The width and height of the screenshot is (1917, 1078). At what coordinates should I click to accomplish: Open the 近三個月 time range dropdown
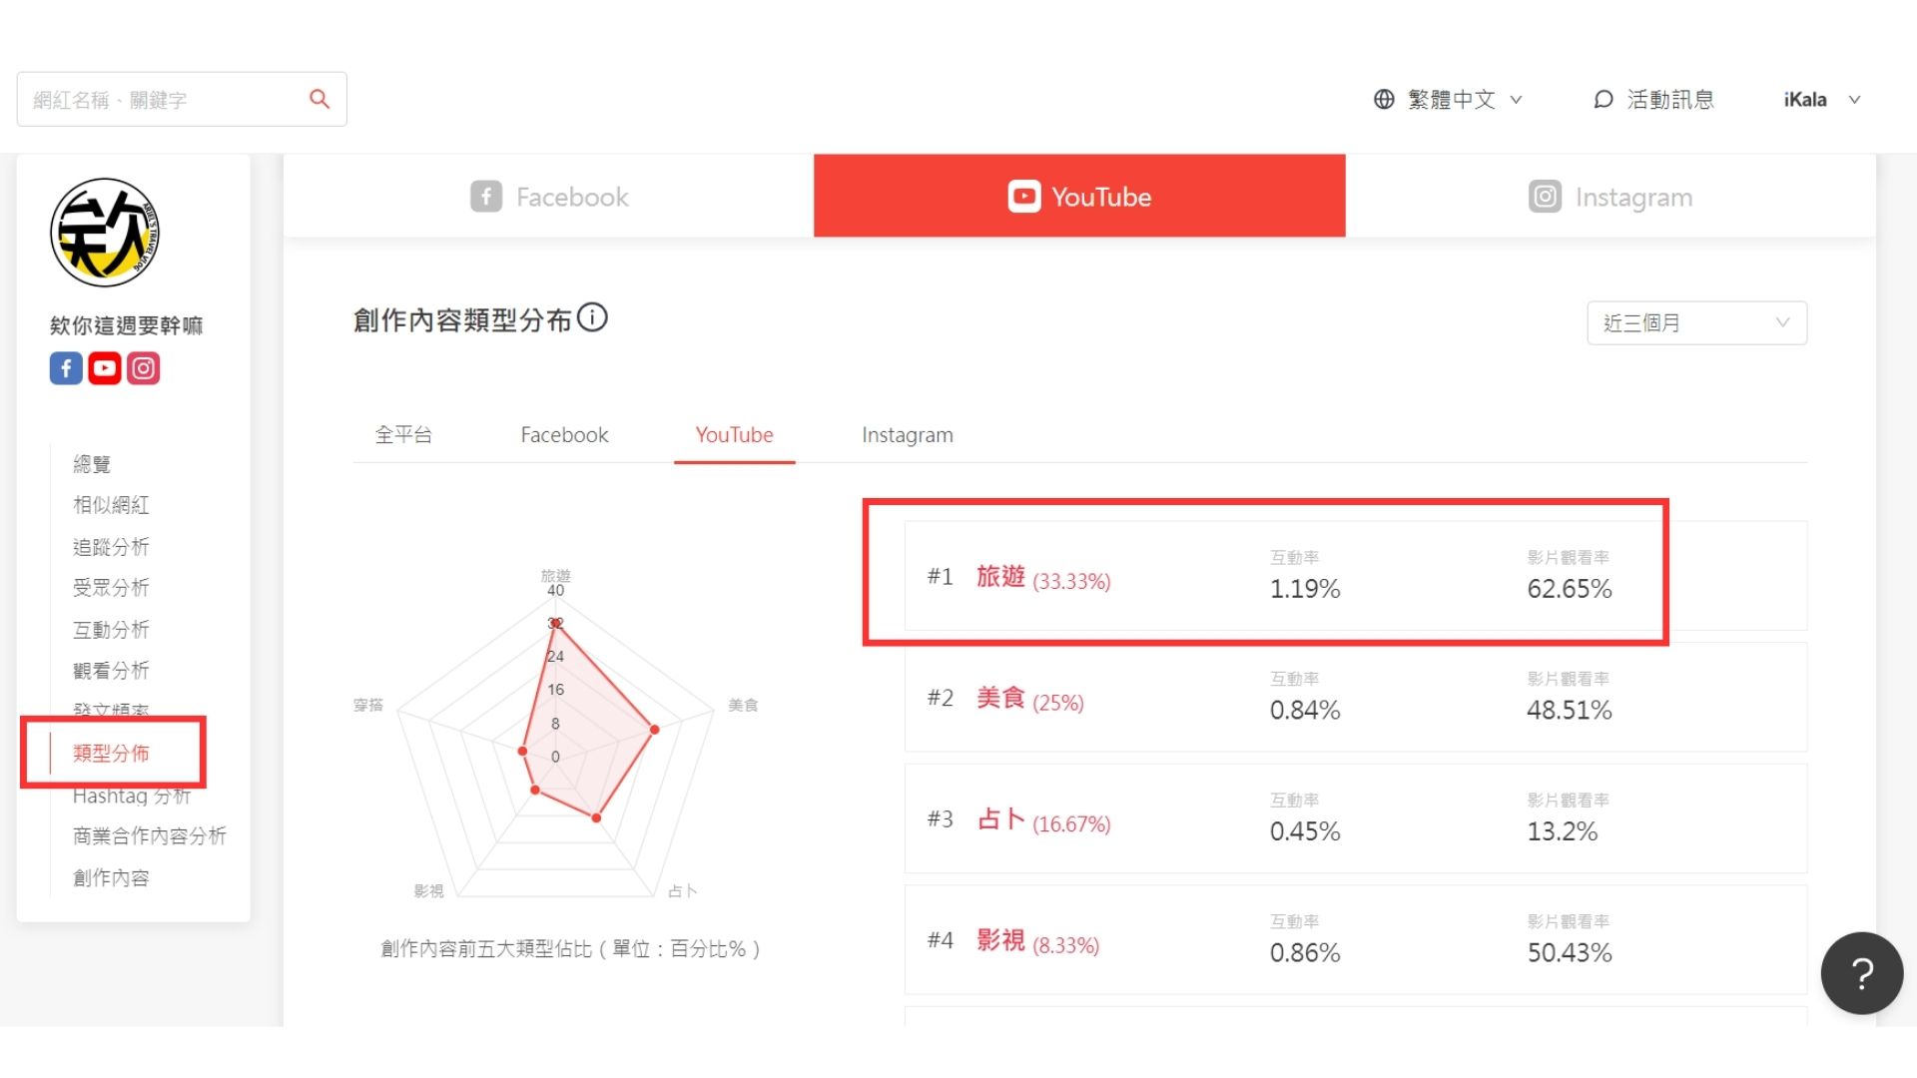pos(1696,322)
